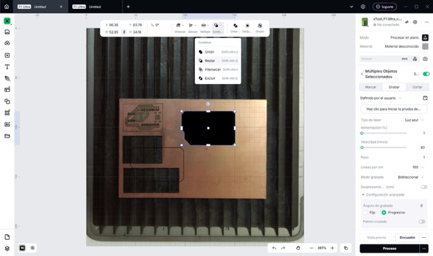Click the material pattern icon
This screenshot has height=256, width=433.
click(426, 46)
